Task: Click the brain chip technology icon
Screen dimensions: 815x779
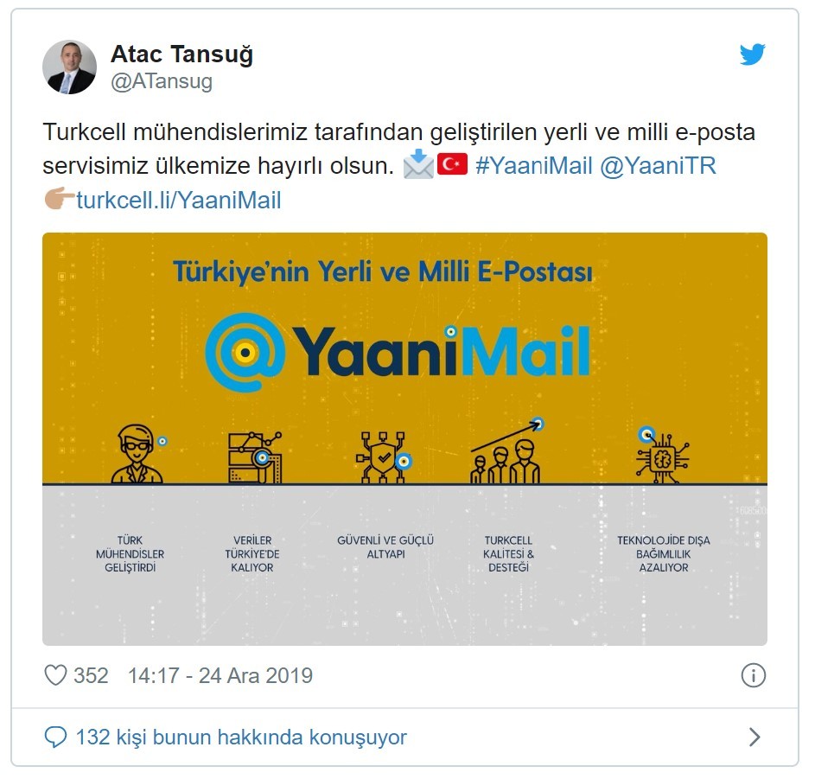Action: [662, 455]
